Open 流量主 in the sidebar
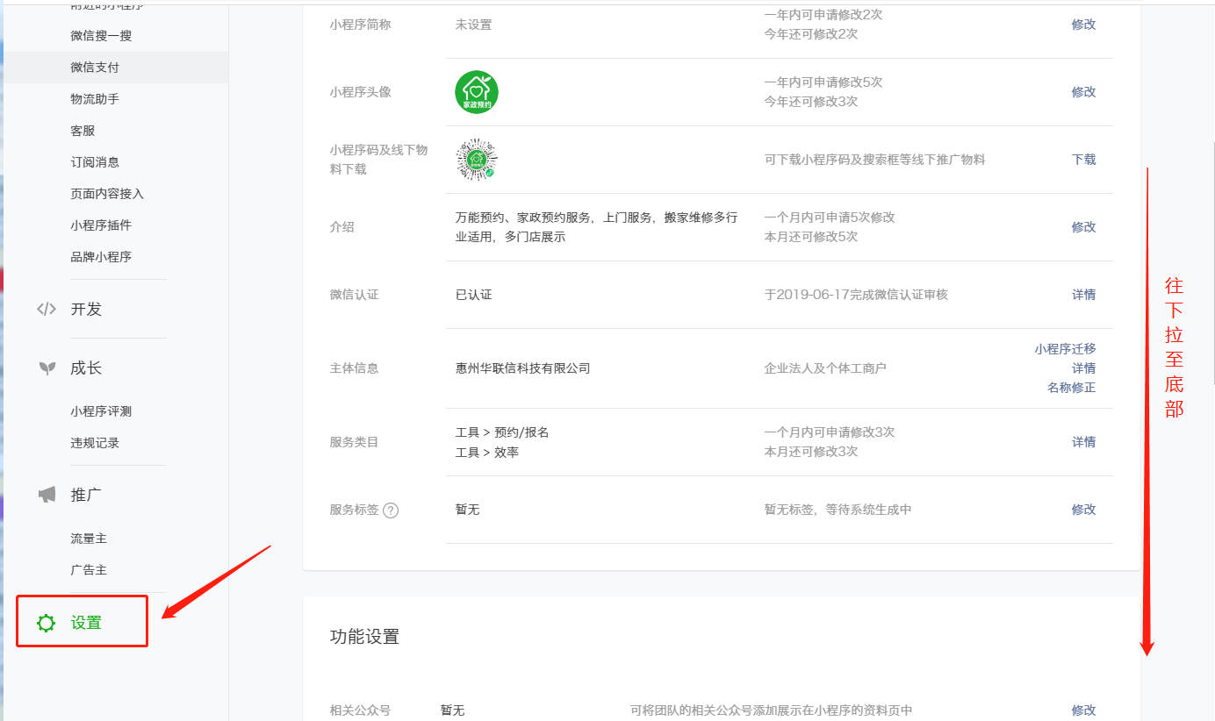This screenshot has height=721, width=1215. [89, 539]
